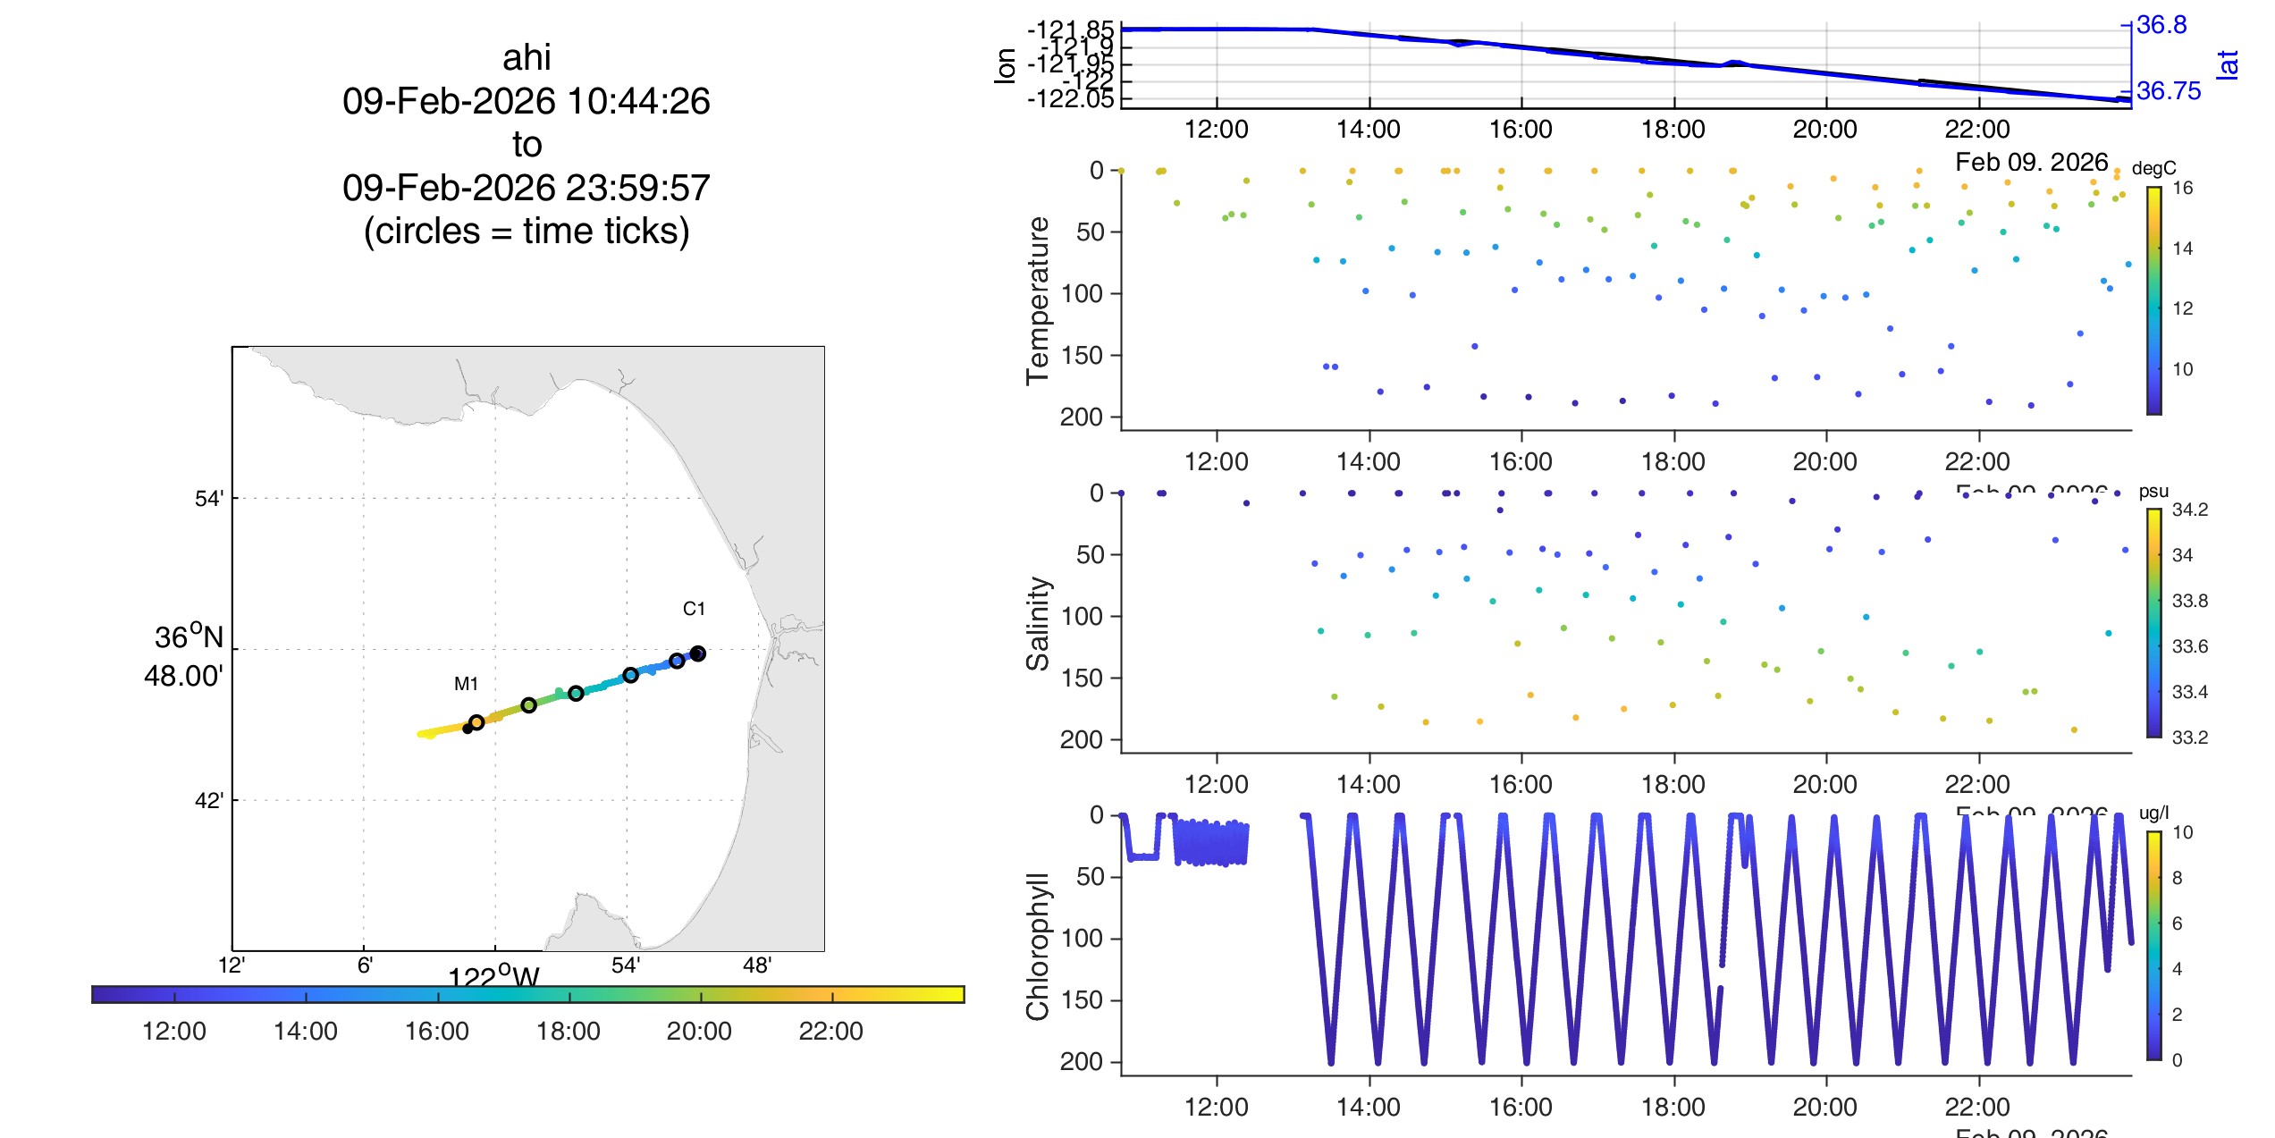Click the Salinity axis label
Viewport: 2275px width, 1138px height.
(x=1038, y=623)
